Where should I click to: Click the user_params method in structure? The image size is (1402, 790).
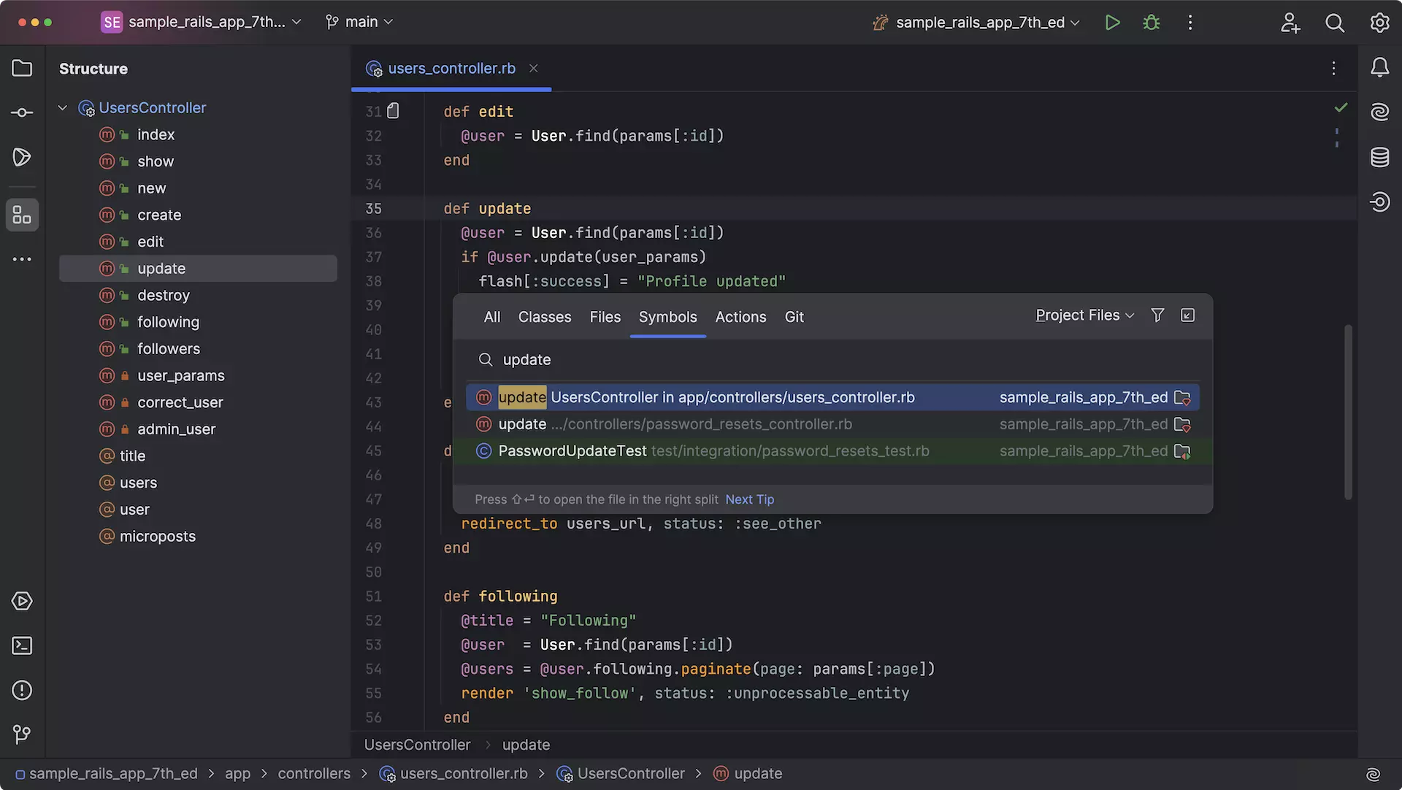tap(181, 375)
